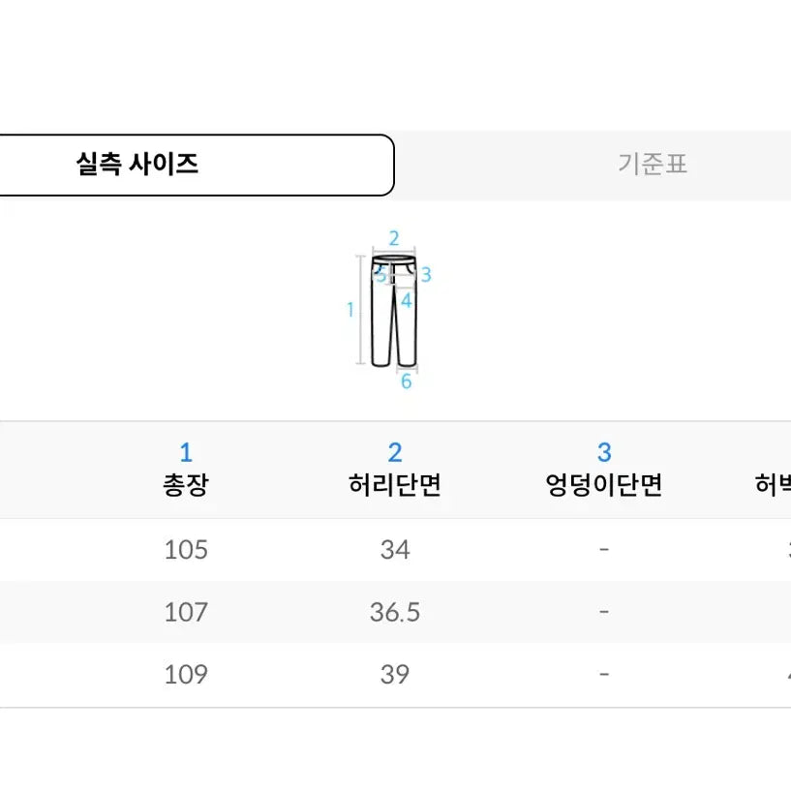
Task: Select the 109 total length cell
Action: pyautogui.click(x=186, y=675)
